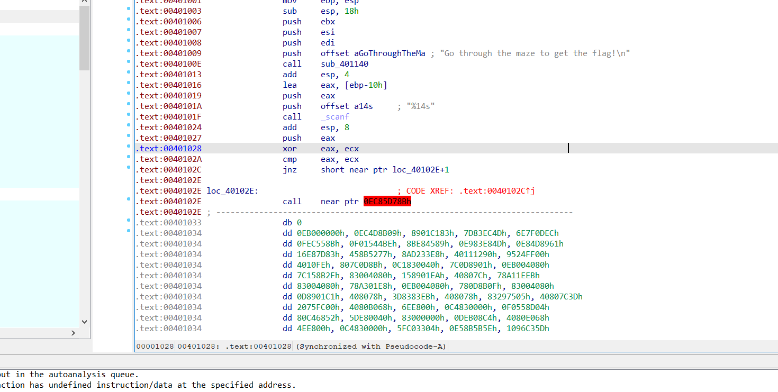Screen dimensions: 778x392
Task: Click the loc_40102E: label
Action: tap(232, 191)
